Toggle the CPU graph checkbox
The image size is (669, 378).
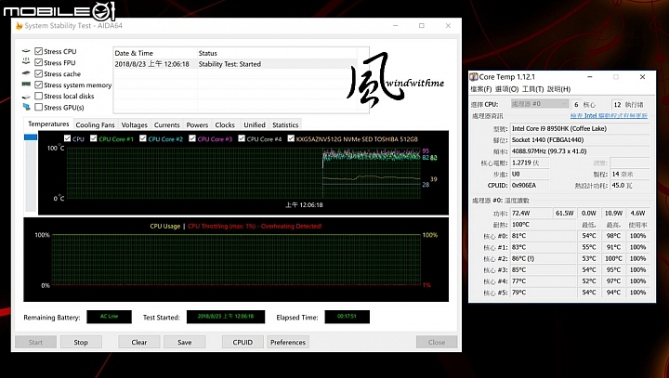67,138
